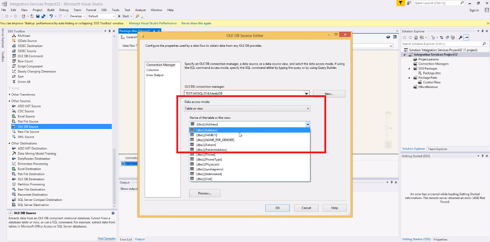Click the Save All toolbar icon

pos(43,16)
